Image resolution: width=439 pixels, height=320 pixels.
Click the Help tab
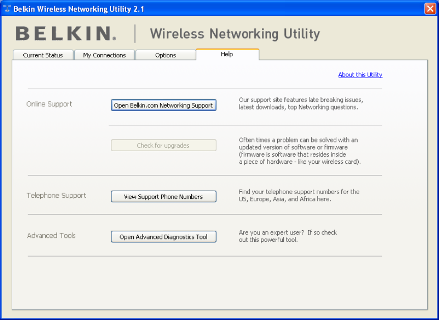[227, 54]
